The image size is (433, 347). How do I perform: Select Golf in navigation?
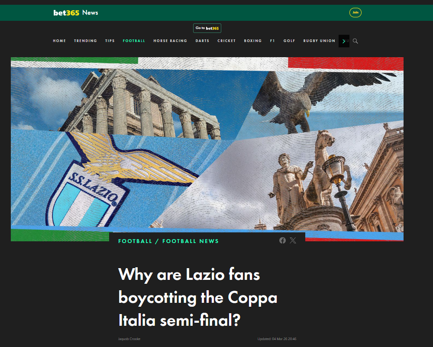pyautogui.click(x=289, y=41)
